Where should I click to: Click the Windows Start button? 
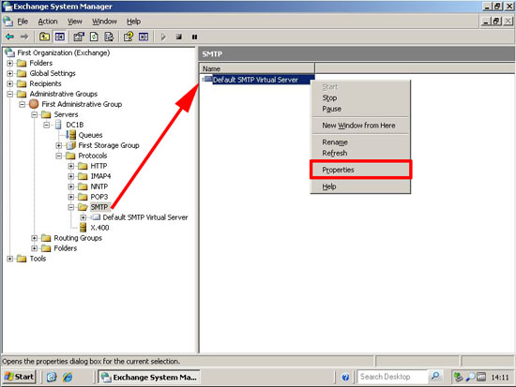(x=19, y=377)
